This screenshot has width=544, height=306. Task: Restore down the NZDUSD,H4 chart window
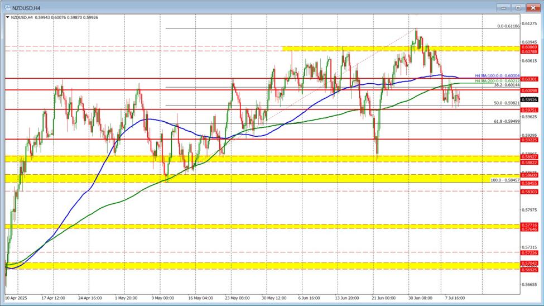click(518, 8)
